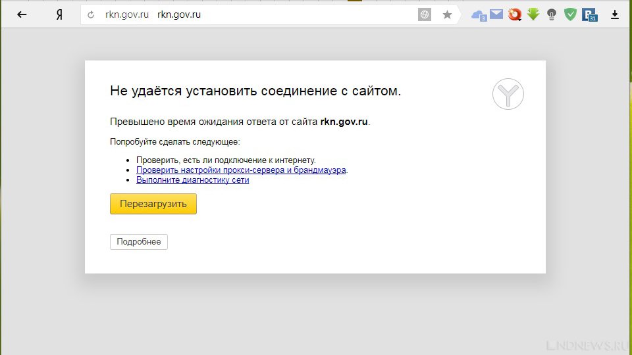
Task: Open the green down-arrow downloader extension
Action: click(533, 14)
